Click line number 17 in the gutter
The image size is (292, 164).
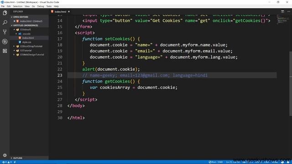[60, 39]
